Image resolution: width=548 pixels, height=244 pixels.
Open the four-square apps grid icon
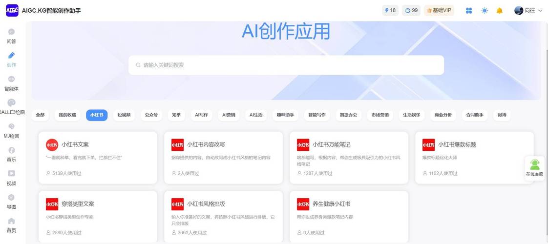tap(469, 10)
